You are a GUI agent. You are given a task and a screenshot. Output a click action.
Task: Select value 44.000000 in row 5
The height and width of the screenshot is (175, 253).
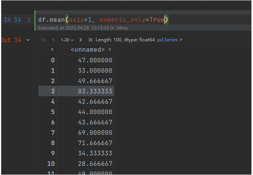(x=95, y=112)
